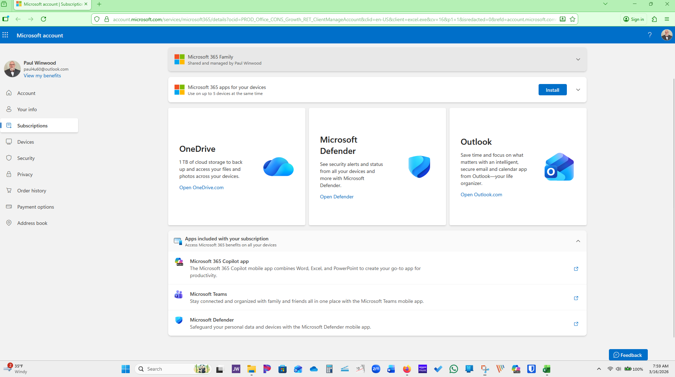
Task: Click the Microsoft Teams app icon
Action: tap(178, 294)
